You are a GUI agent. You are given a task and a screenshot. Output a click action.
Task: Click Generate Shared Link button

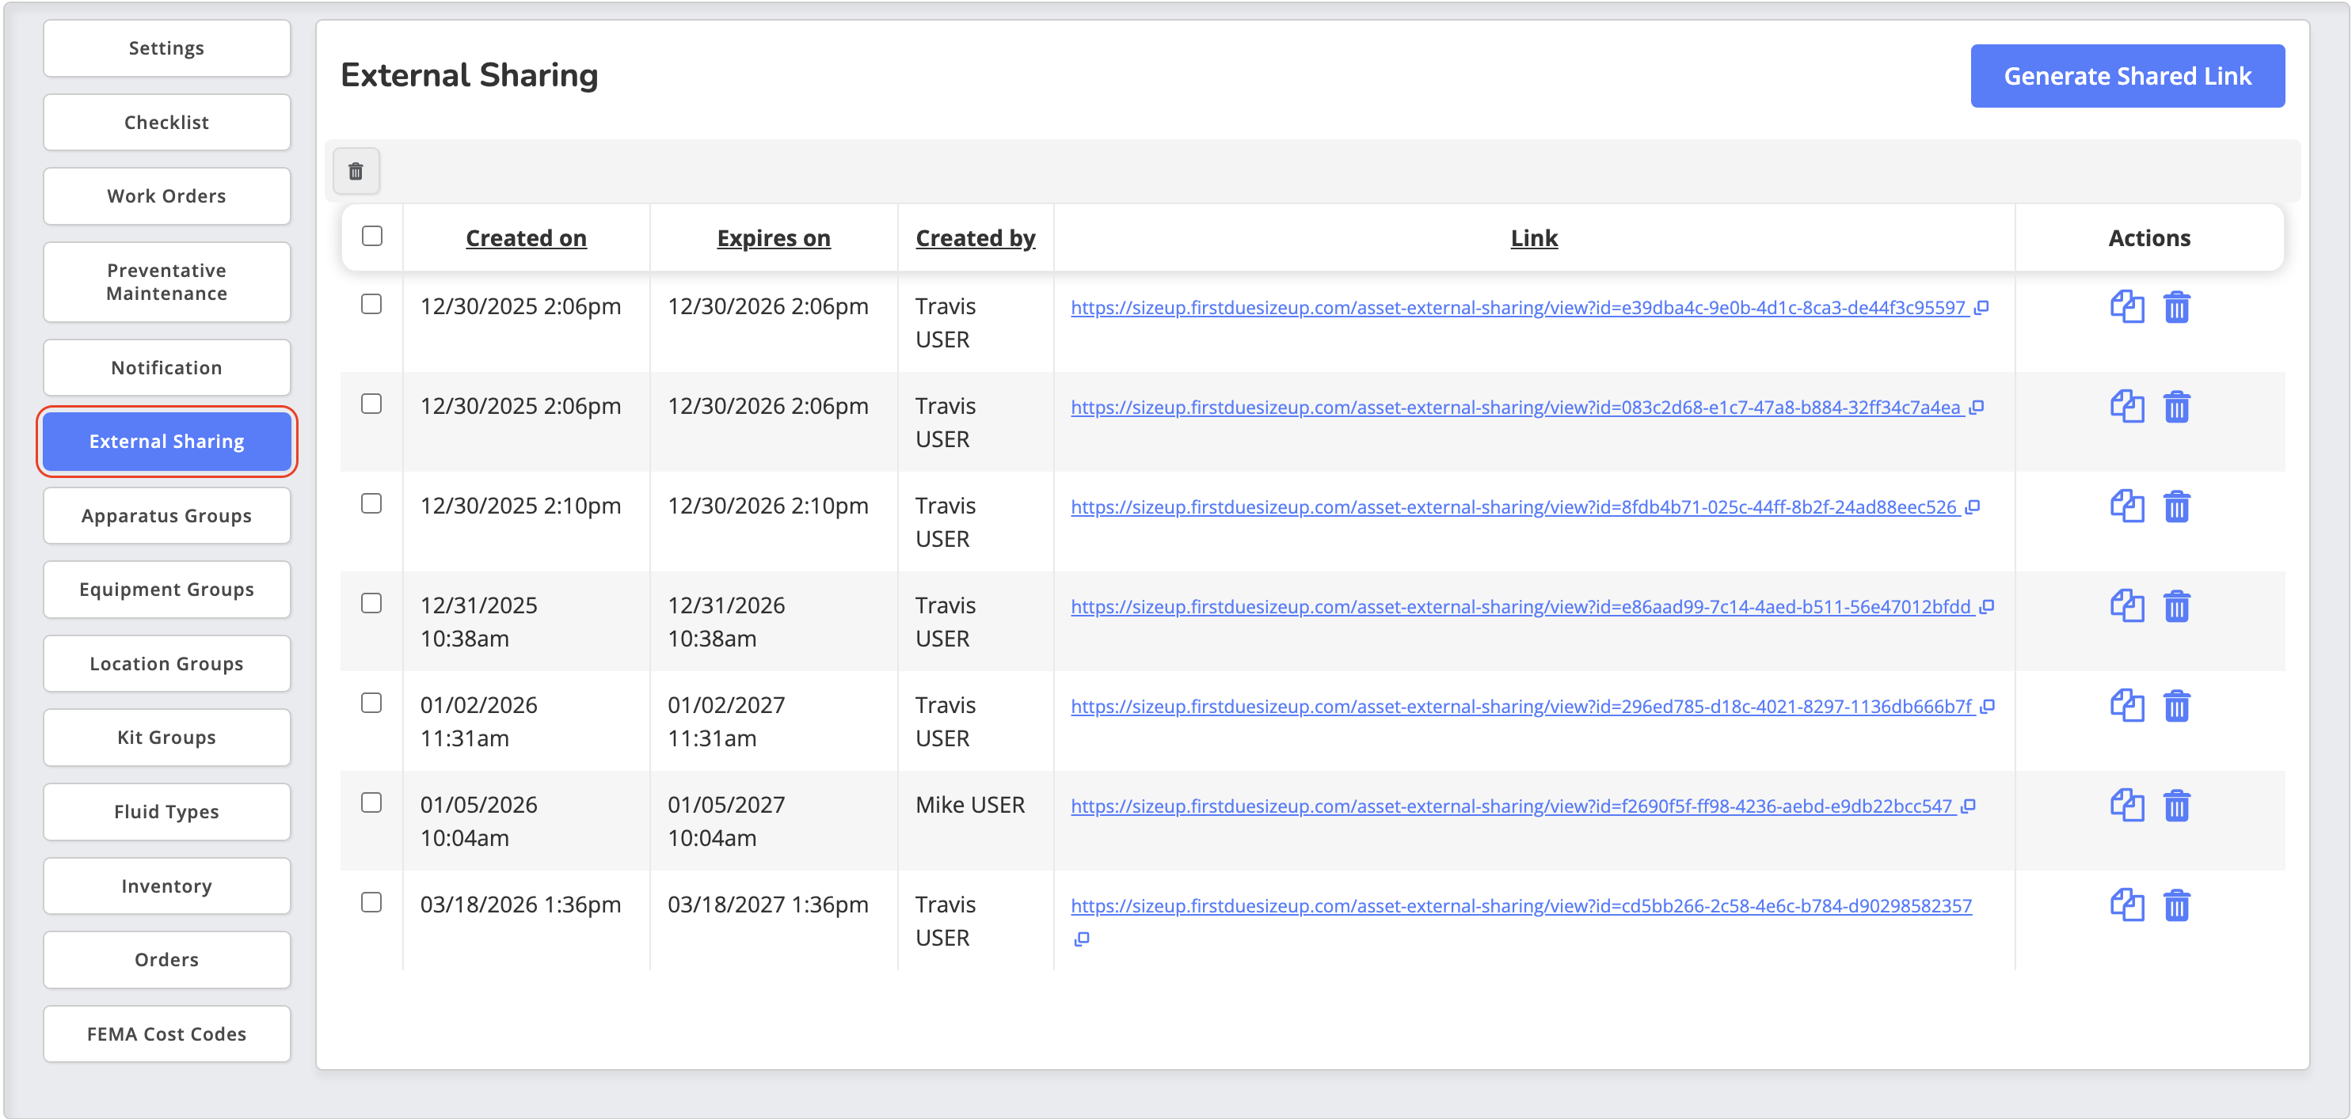tap(2127, 76)
